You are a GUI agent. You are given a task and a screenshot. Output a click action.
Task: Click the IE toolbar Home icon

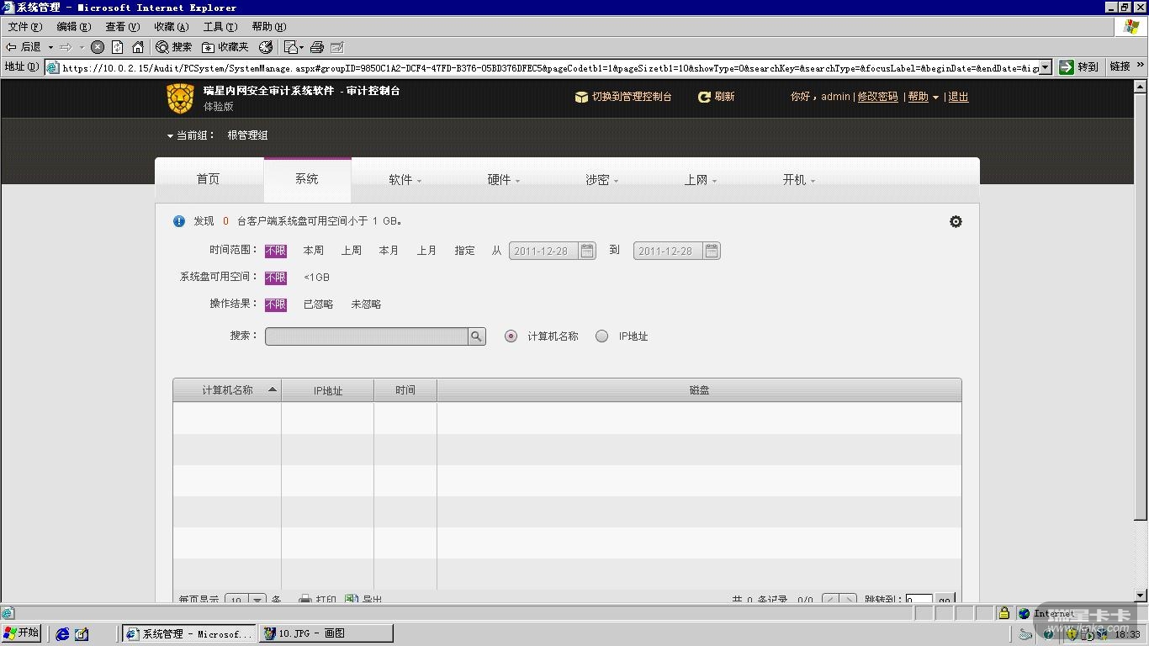(138, 47)
